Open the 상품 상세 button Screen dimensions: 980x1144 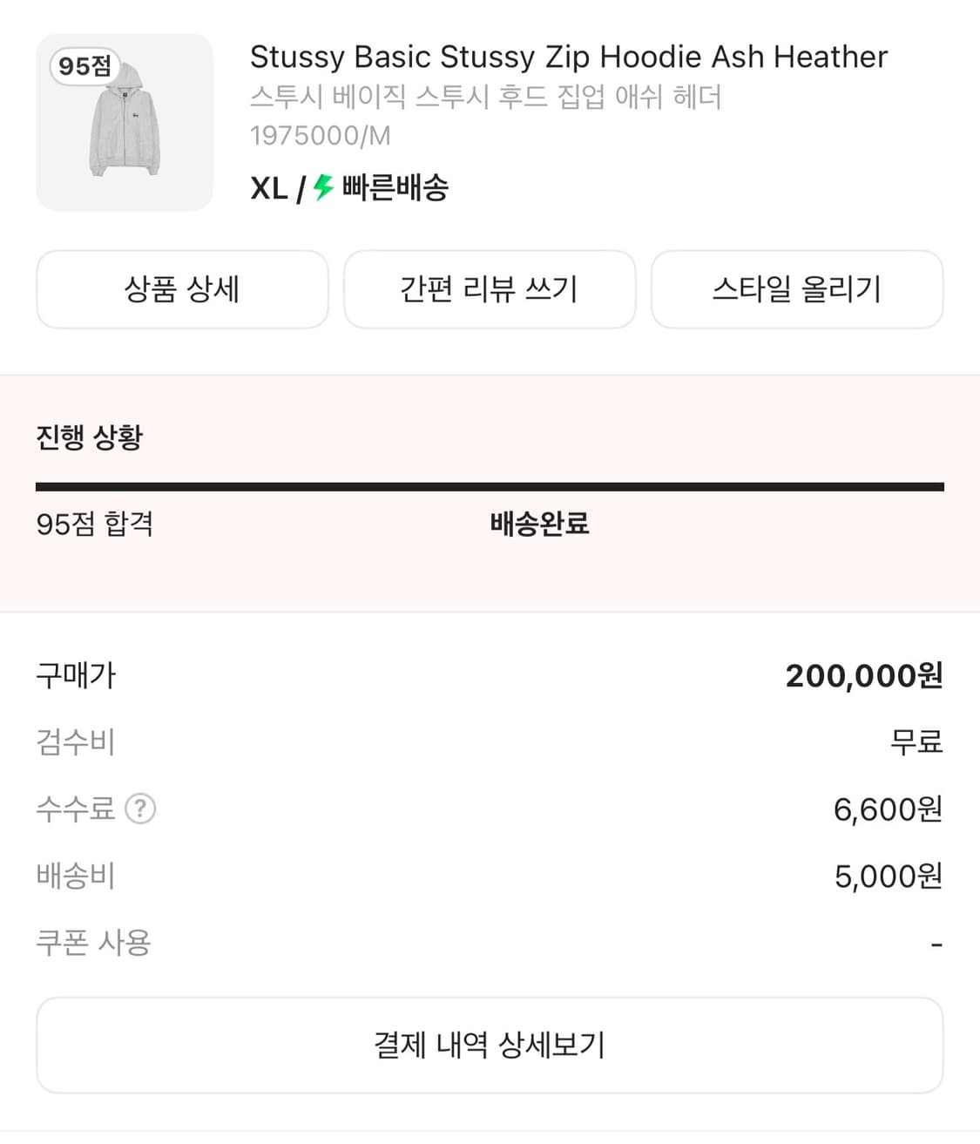pyautogui.click(x=182, y=289)
